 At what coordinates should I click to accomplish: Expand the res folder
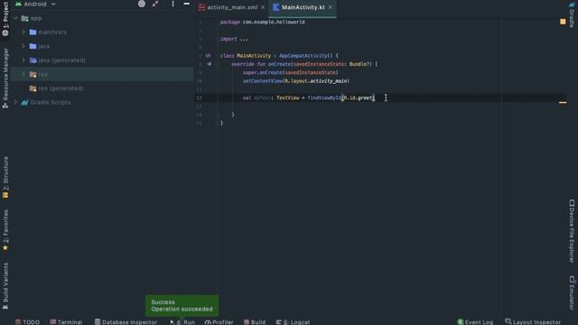(x=23, y=74)
